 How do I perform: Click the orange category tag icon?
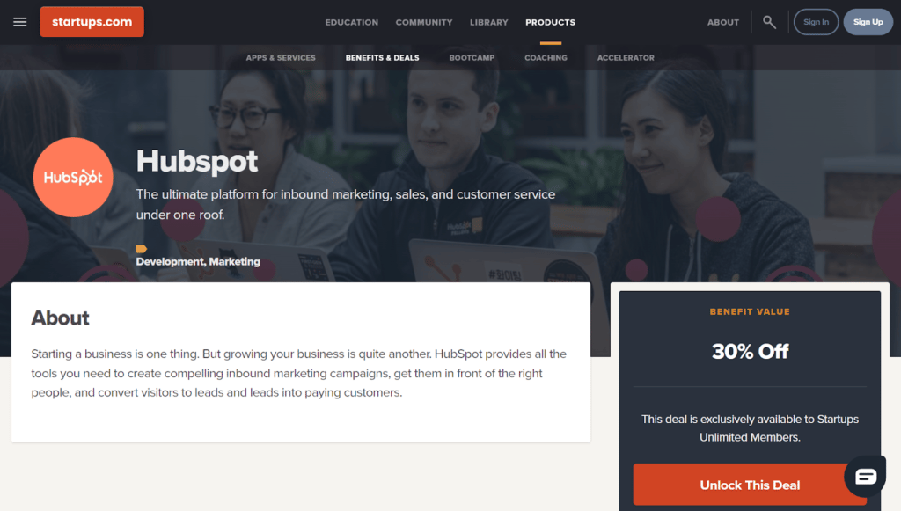(142, 249)
